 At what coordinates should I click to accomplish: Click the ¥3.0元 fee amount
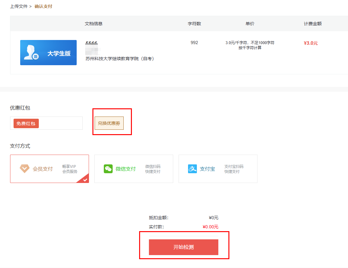(311, 43)
